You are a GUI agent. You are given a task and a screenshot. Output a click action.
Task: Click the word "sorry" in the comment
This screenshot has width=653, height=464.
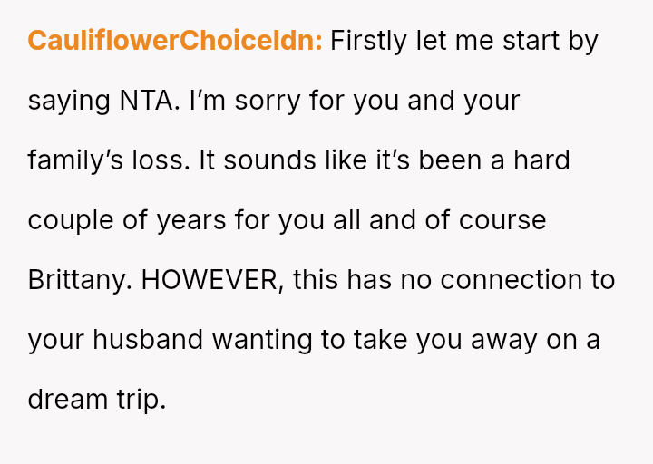click(268, 101)
